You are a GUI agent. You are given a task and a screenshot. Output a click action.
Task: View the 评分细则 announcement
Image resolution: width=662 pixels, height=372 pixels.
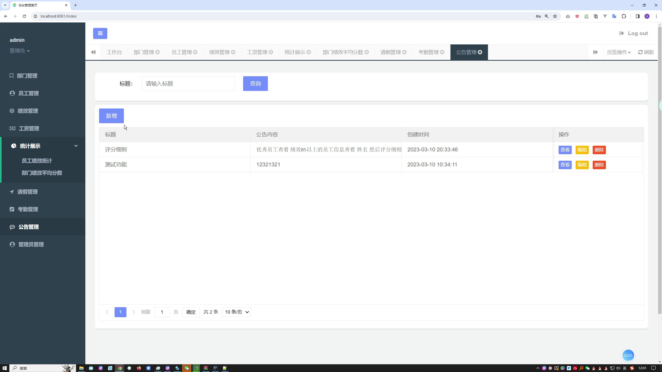pos(565,150)
